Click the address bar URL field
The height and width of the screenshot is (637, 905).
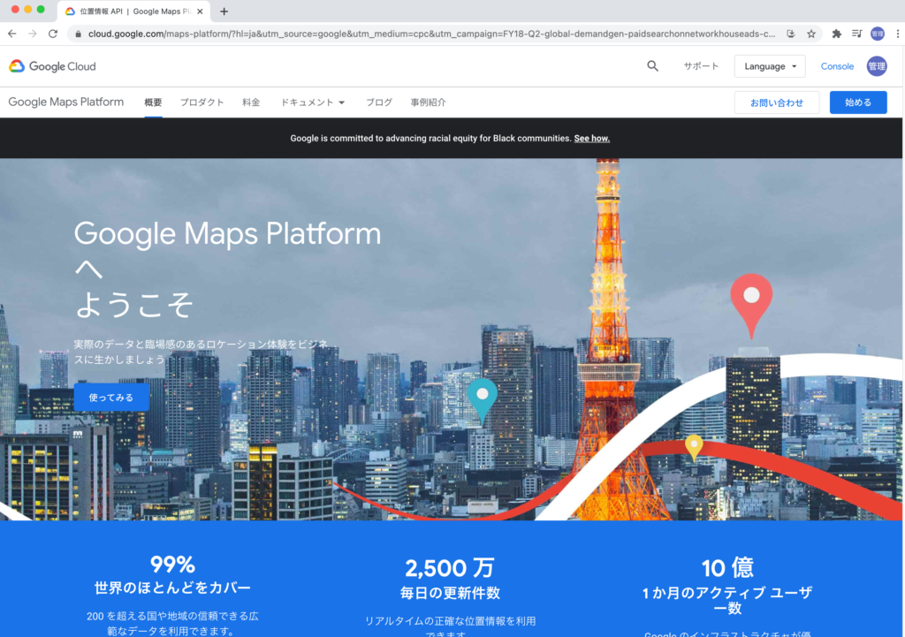tap(430, 34)
